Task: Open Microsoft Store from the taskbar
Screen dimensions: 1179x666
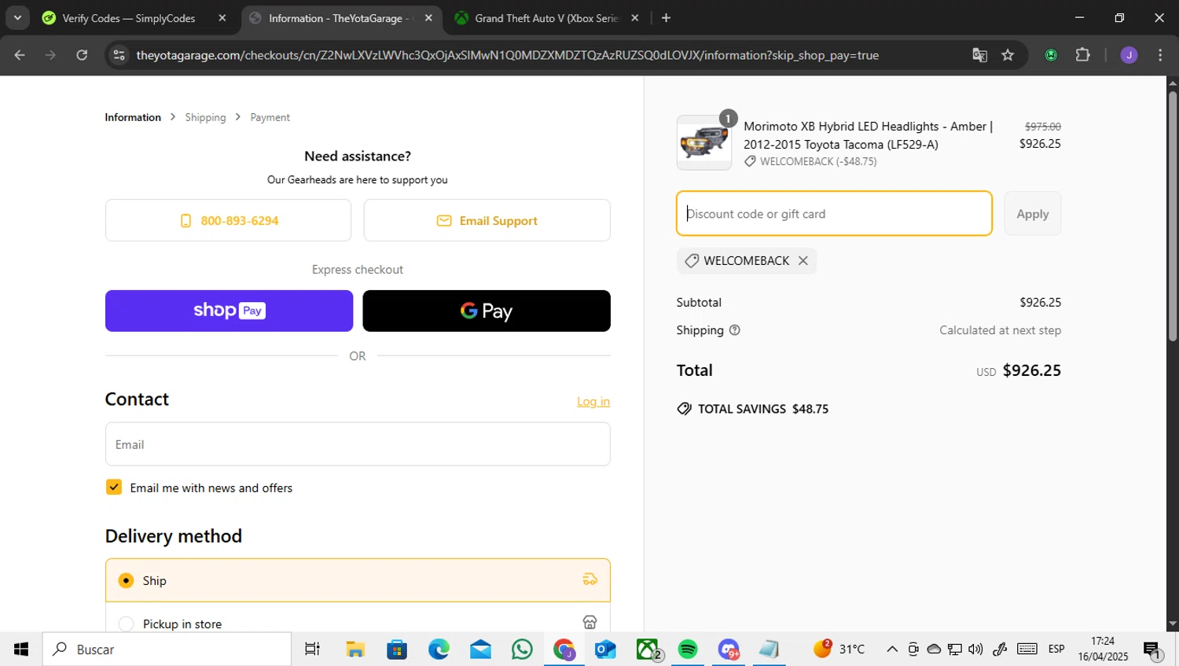Action: coord(397,649)
